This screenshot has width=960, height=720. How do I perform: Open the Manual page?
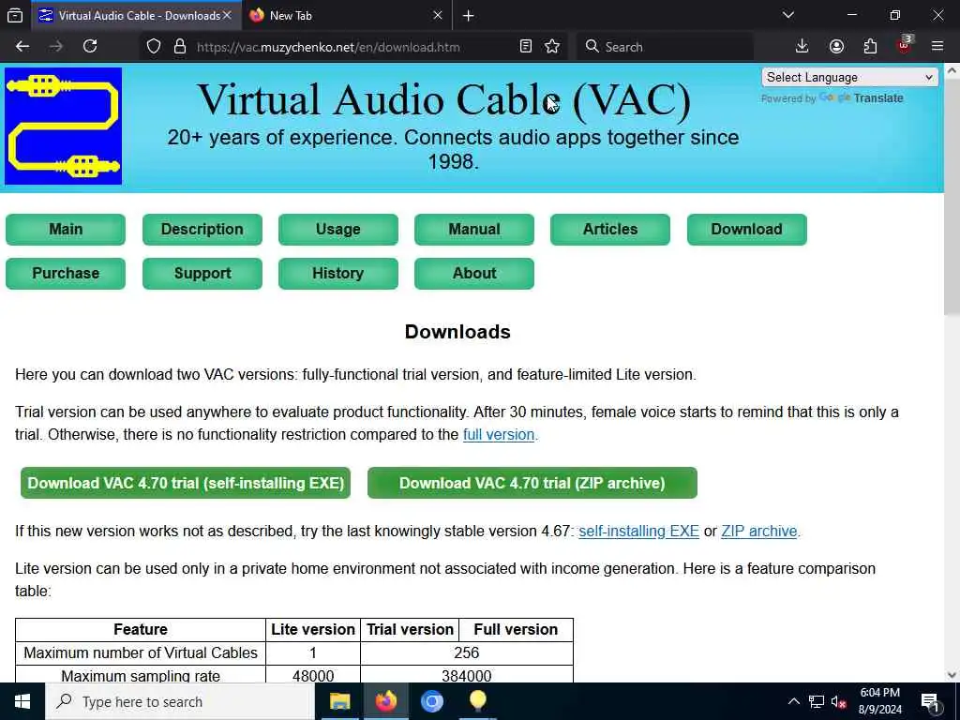click(473, 230)
